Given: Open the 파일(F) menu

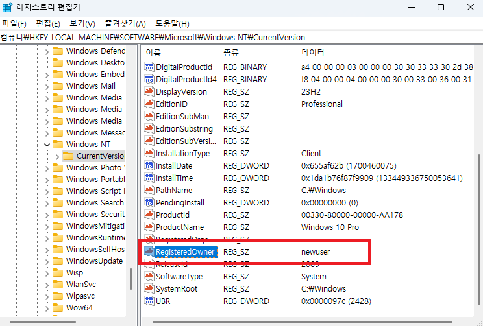Looking at the screenshot, I should coord(14,24).
